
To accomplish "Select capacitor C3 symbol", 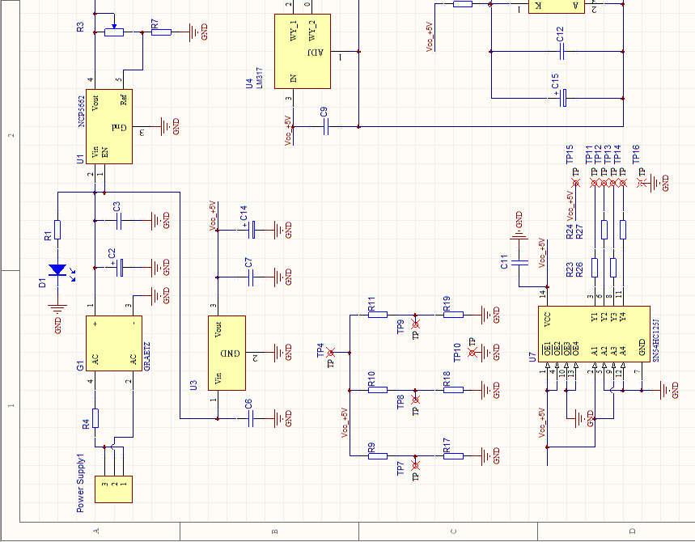I will 118,221.
